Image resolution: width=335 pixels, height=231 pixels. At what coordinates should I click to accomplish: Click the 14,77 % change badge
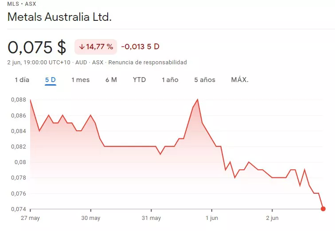click(95, 47)
